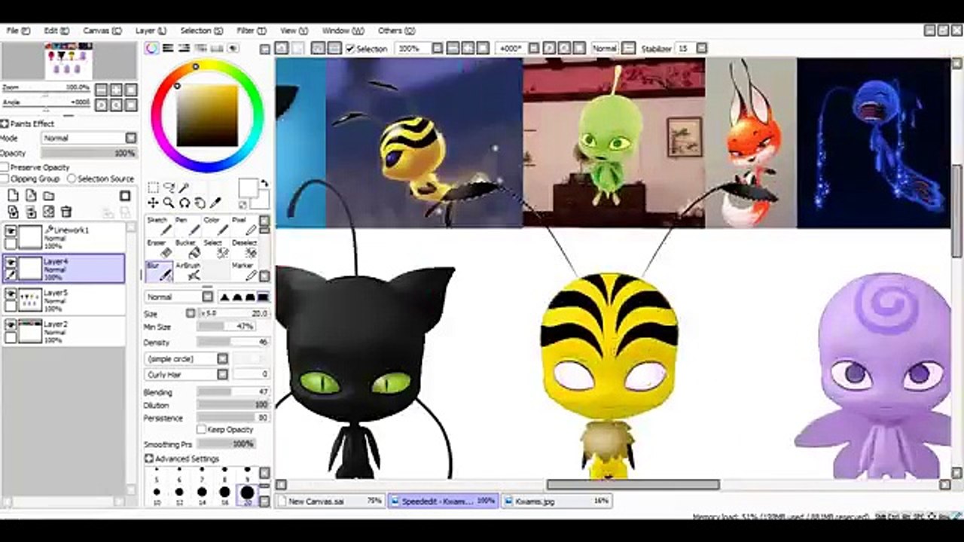Expand the Advanced Settings section
Screen dimensions: 964x542
coord(149,458)
